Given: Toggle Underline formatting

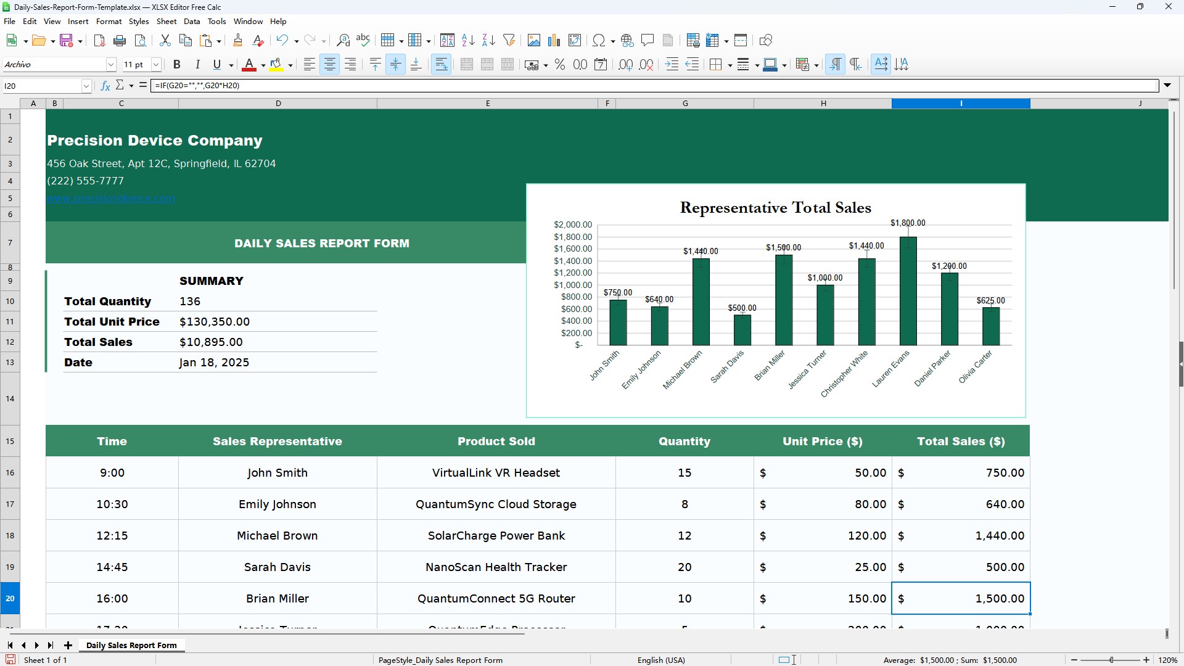Looking at the screenshot, I should pos(217,65).
